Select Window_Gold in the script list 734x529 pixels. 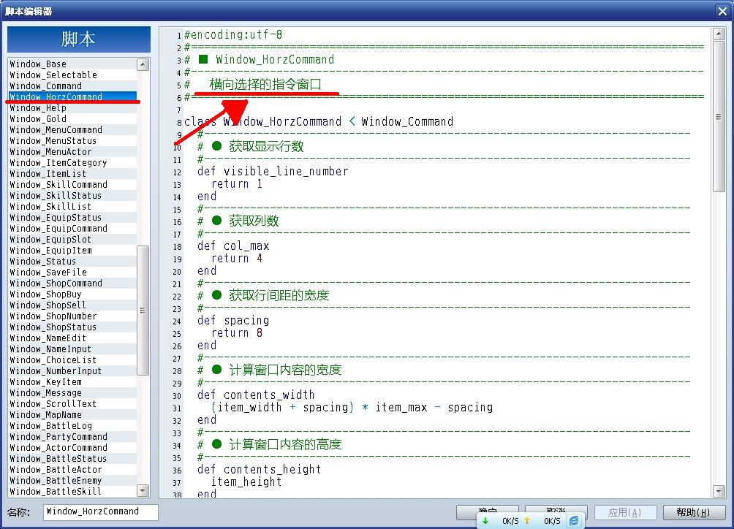(72, 119)
